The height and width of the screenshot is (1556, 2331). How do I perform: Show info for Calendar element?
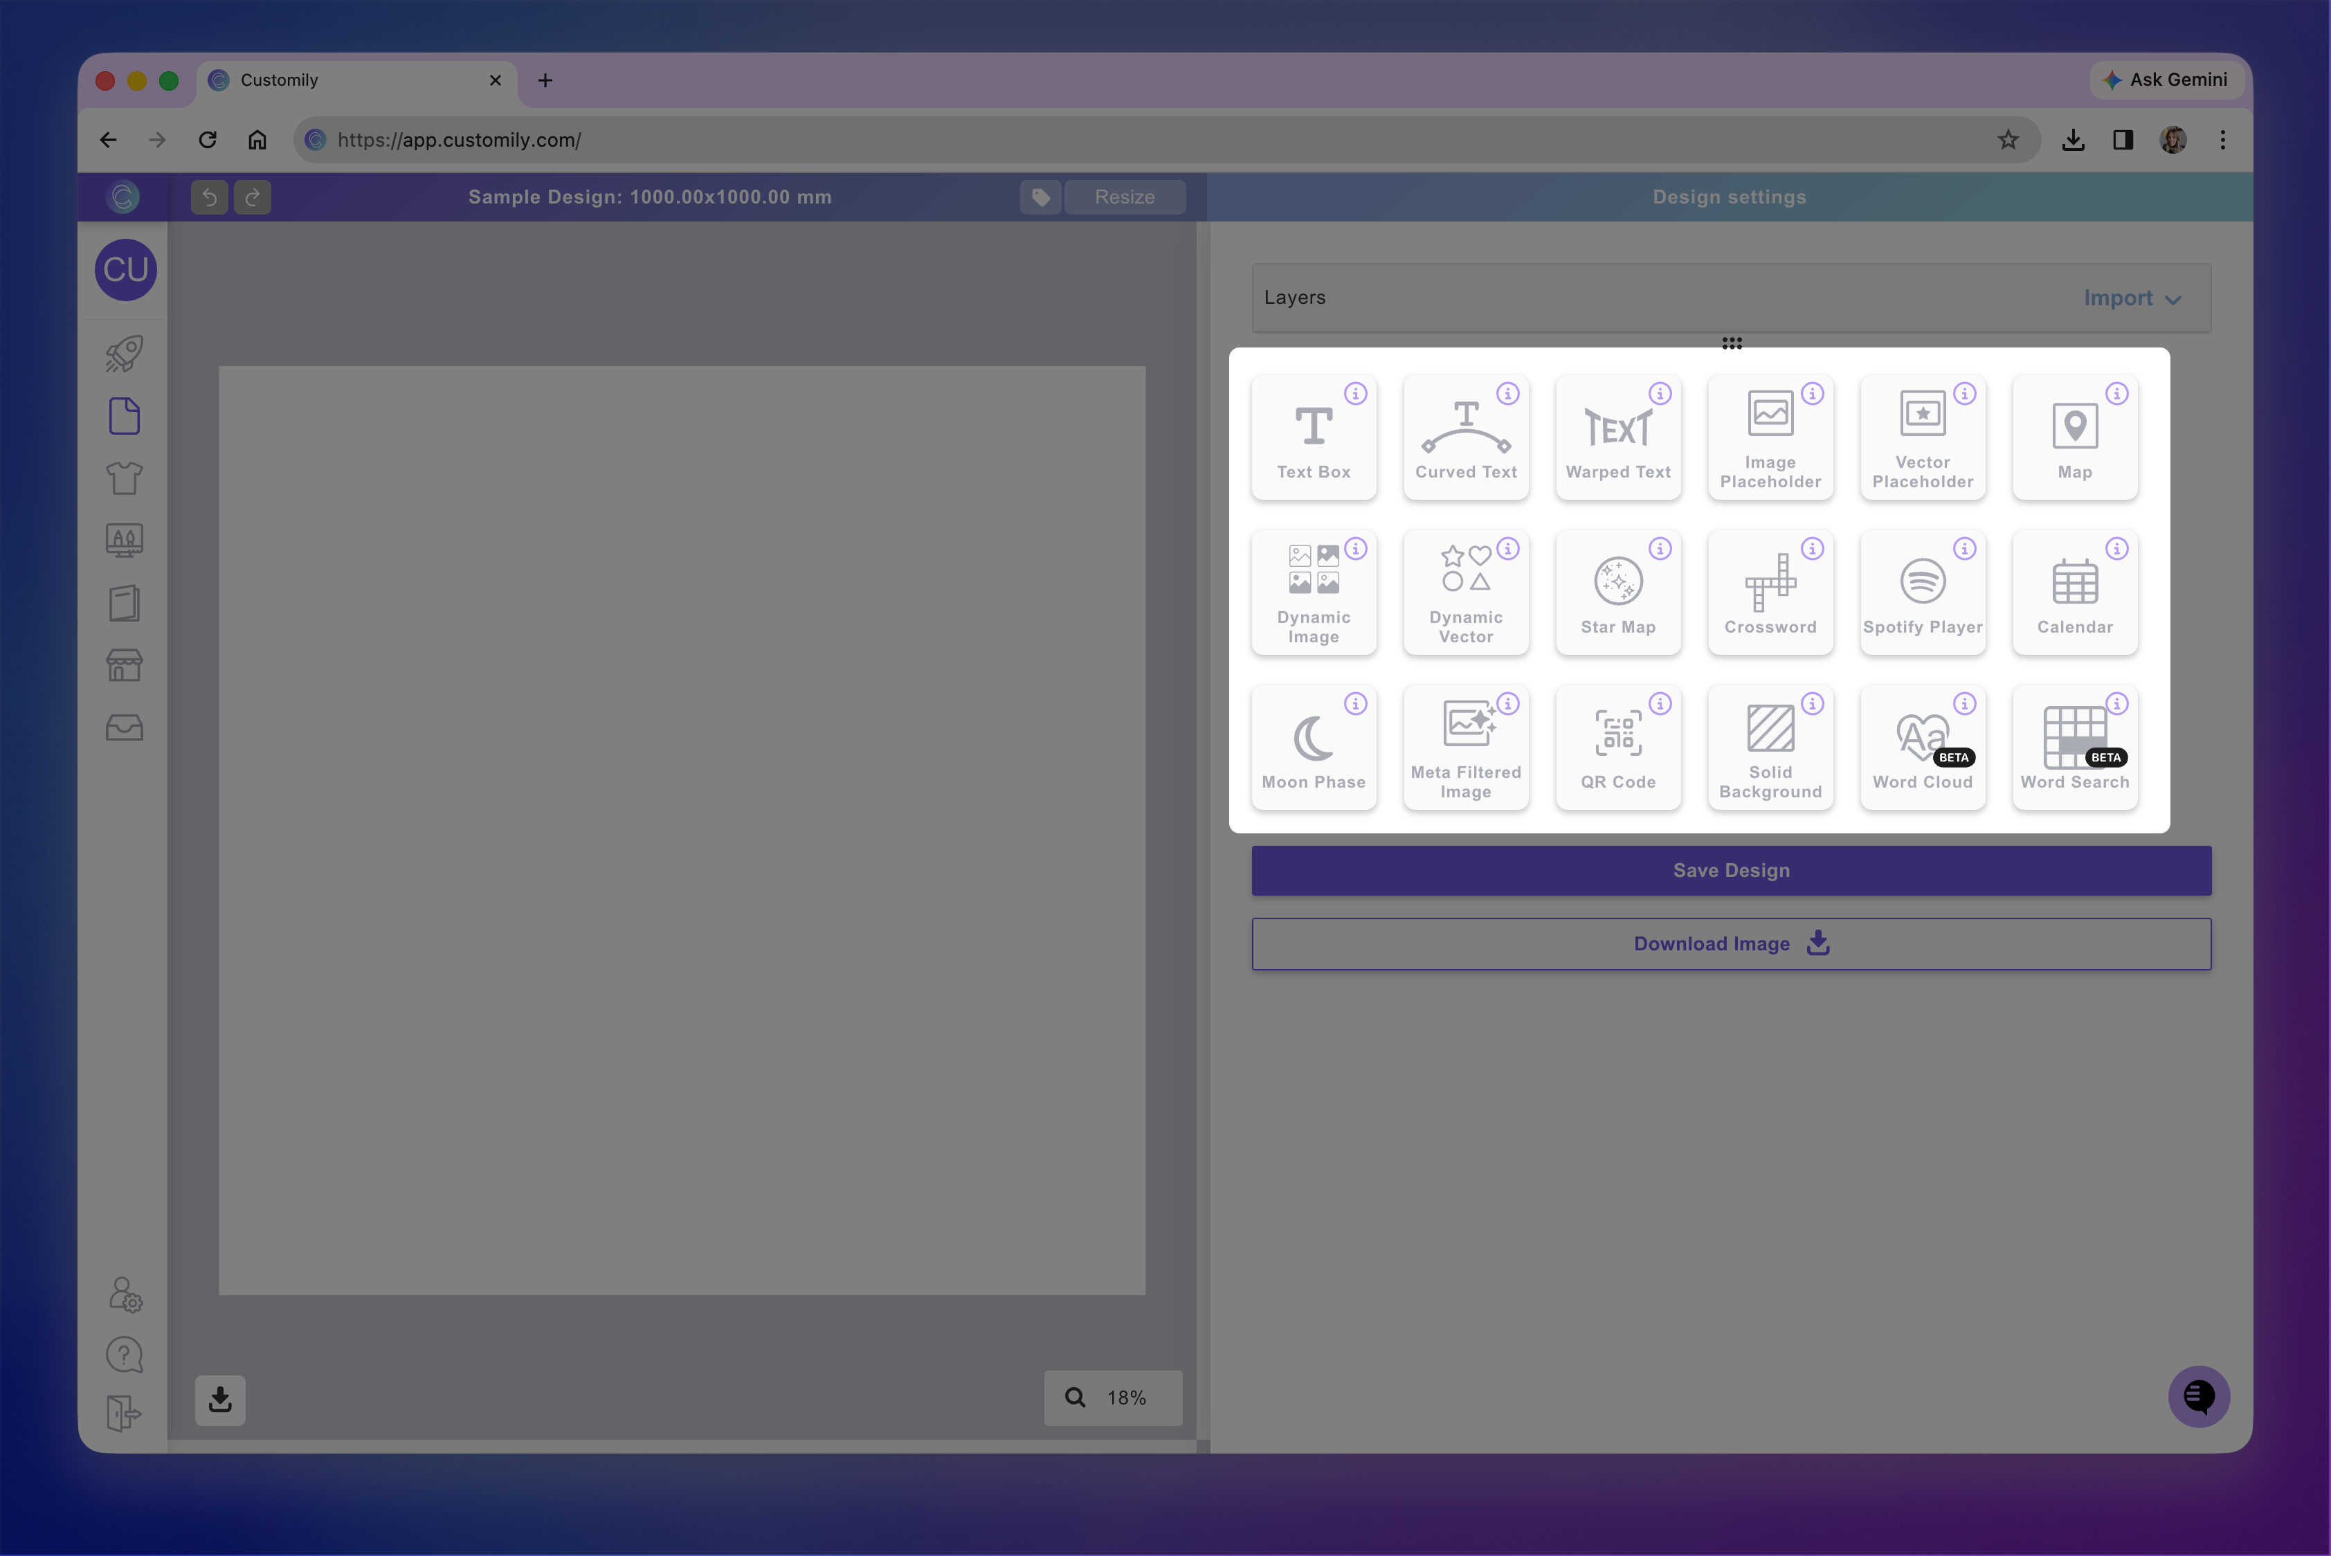tap(2116, 549)
